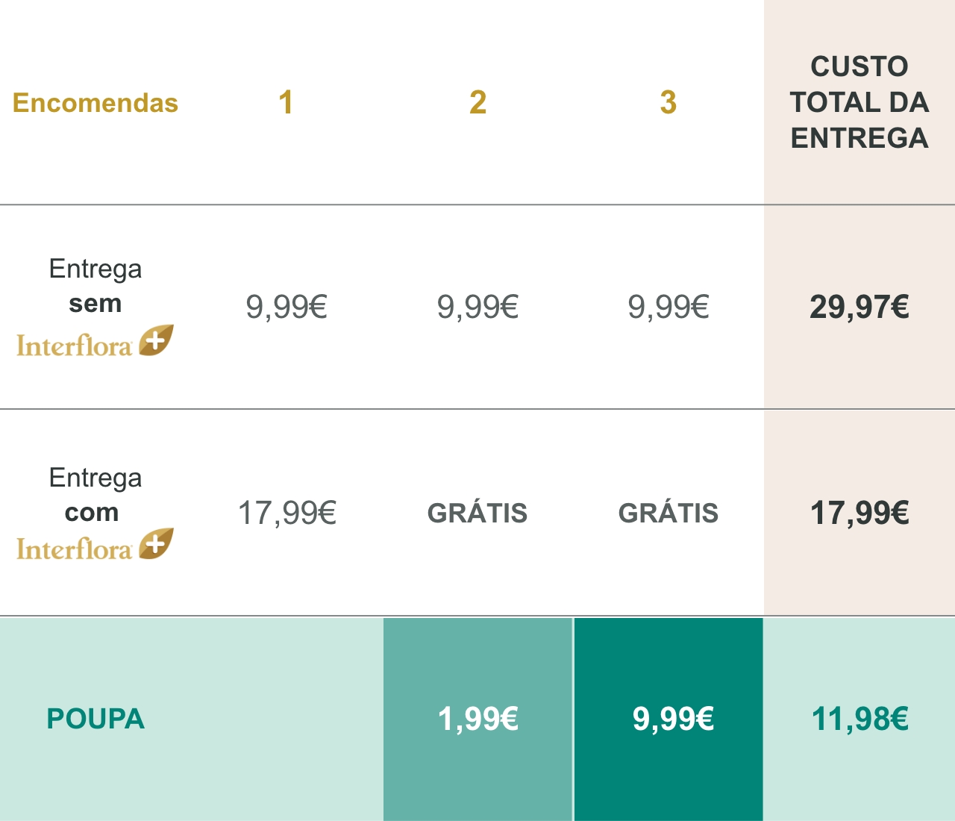Click column header number 1
Viewport: 955px width, 821px height.
click(286, 102)
